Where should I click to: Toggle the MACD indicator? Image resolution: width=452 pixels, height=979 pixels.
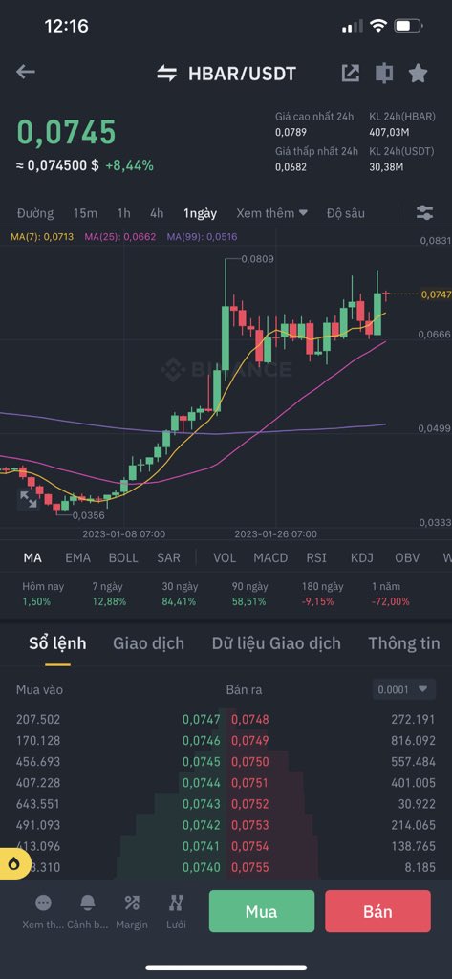(x=271, y=557)
